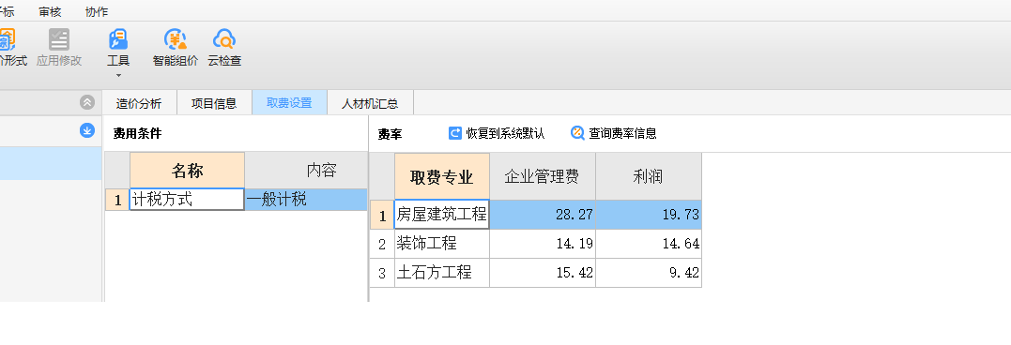Collapse the left panel with double-chevron icon
Viewport: 1011px width, 345px height.
[x=87, y=102]
